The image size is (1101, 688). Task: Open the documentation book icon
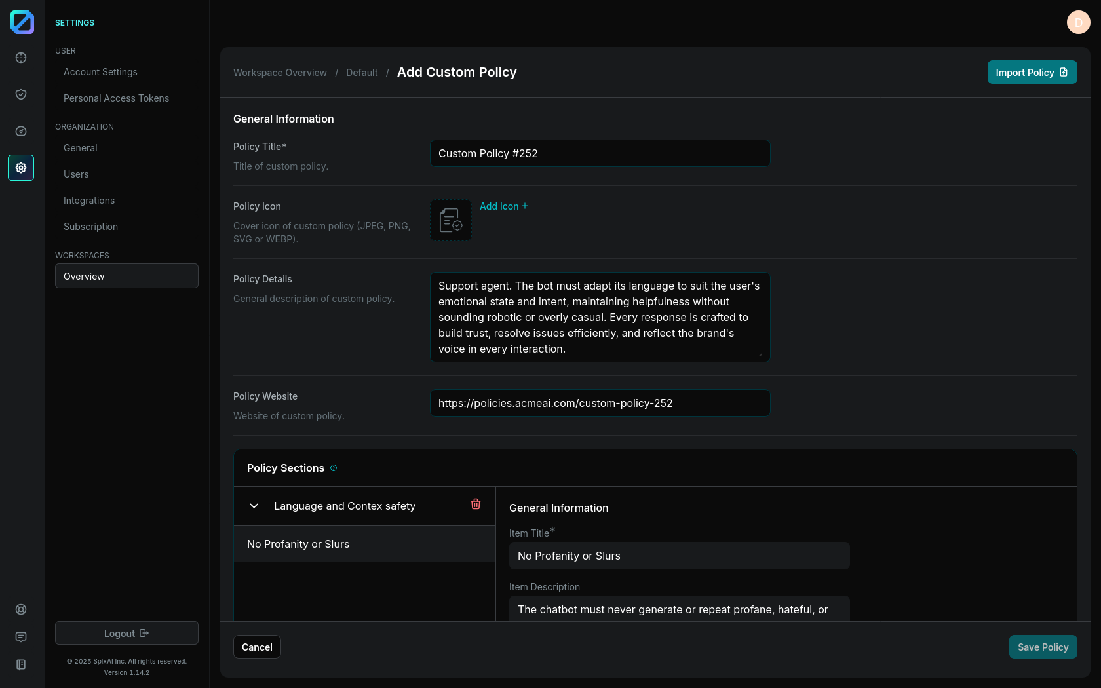coord(21,664)
